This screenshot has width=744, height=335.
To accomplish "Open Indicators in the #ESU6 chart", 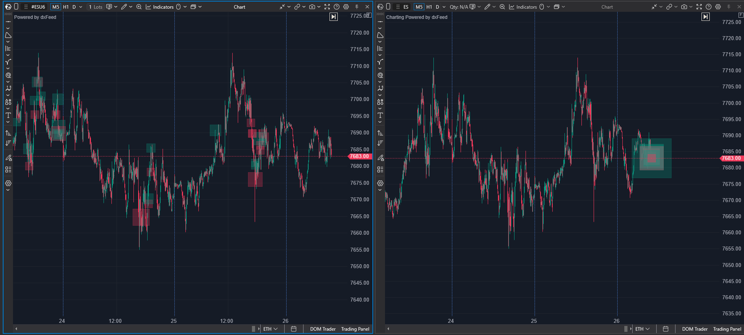I will point(160,7).
